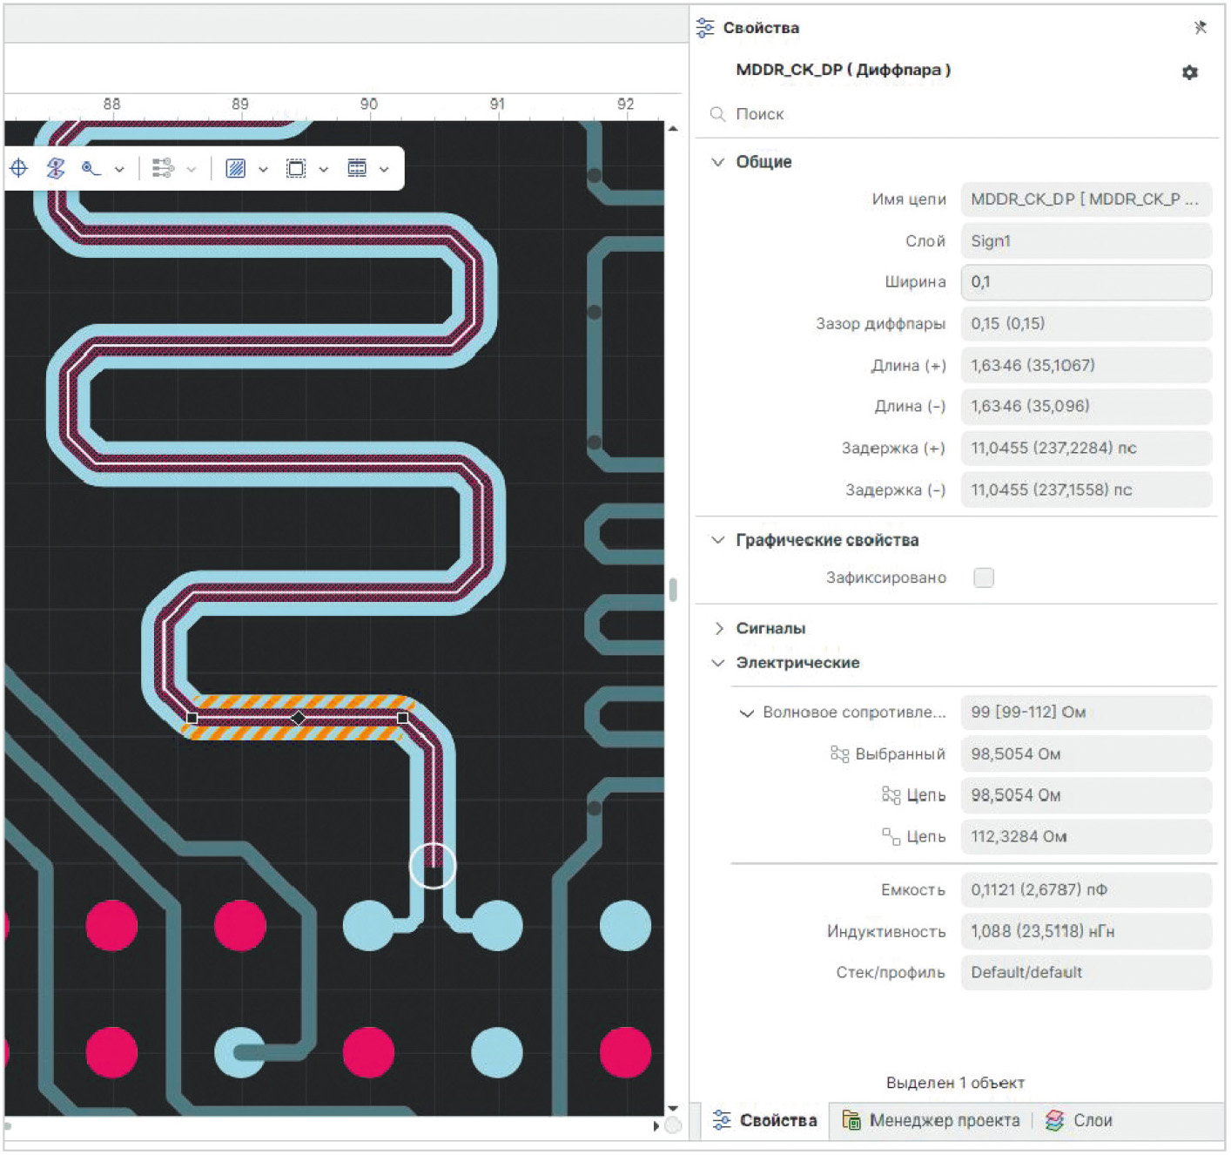The width and height of the screenshot is (1231, 1155).
Task: Select the route track tool icon
Action: [x=91, y=168]
